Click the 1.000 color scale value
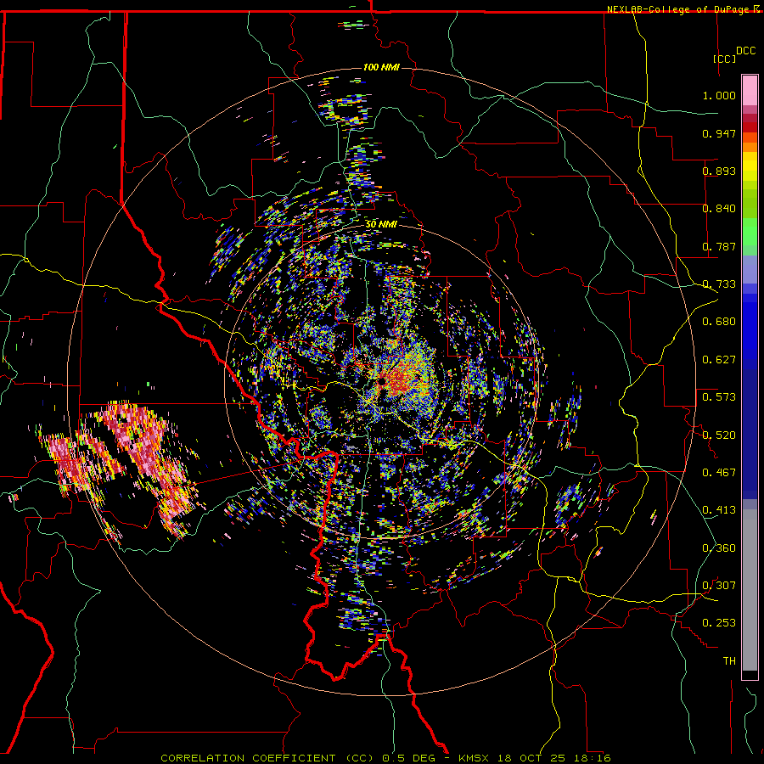Viewport: 764px width, 764px height. pos(719,95)
